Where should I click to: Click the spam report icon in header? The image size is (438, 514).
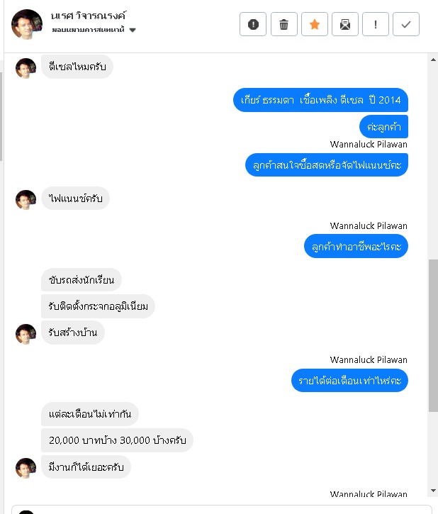tap(253, 24)
